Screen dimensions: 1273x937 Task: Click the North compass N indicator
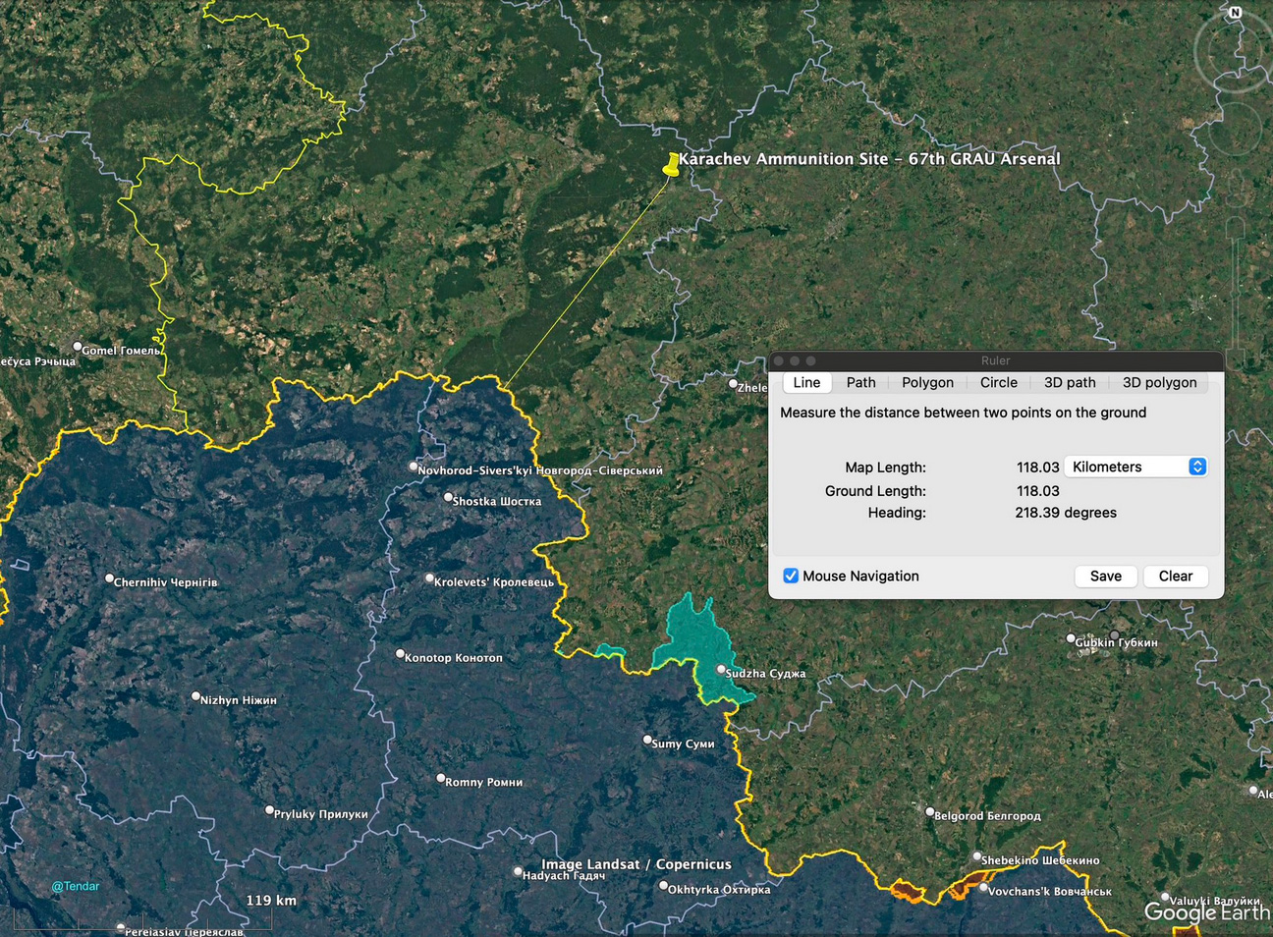click(1235, 13)
